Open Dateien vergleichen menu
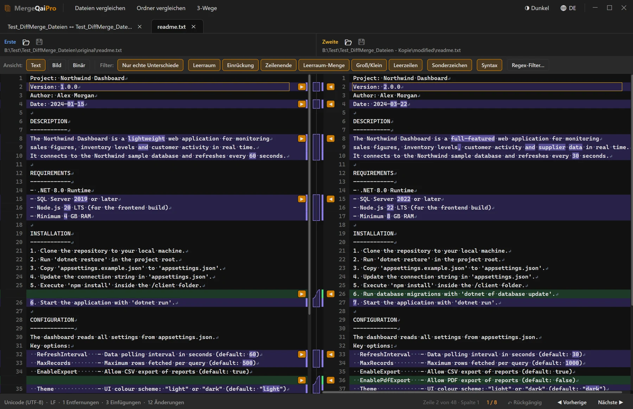Screen dimensions: 633x409 point(100,8)
